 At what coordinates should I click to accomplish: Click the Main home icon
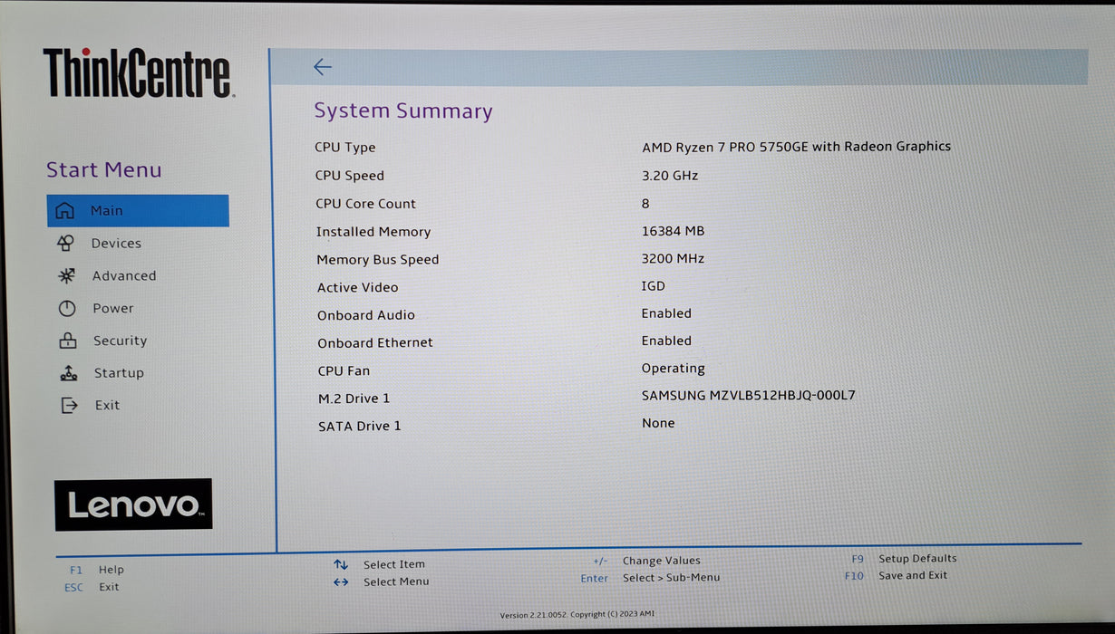click(x=64, y=211)
